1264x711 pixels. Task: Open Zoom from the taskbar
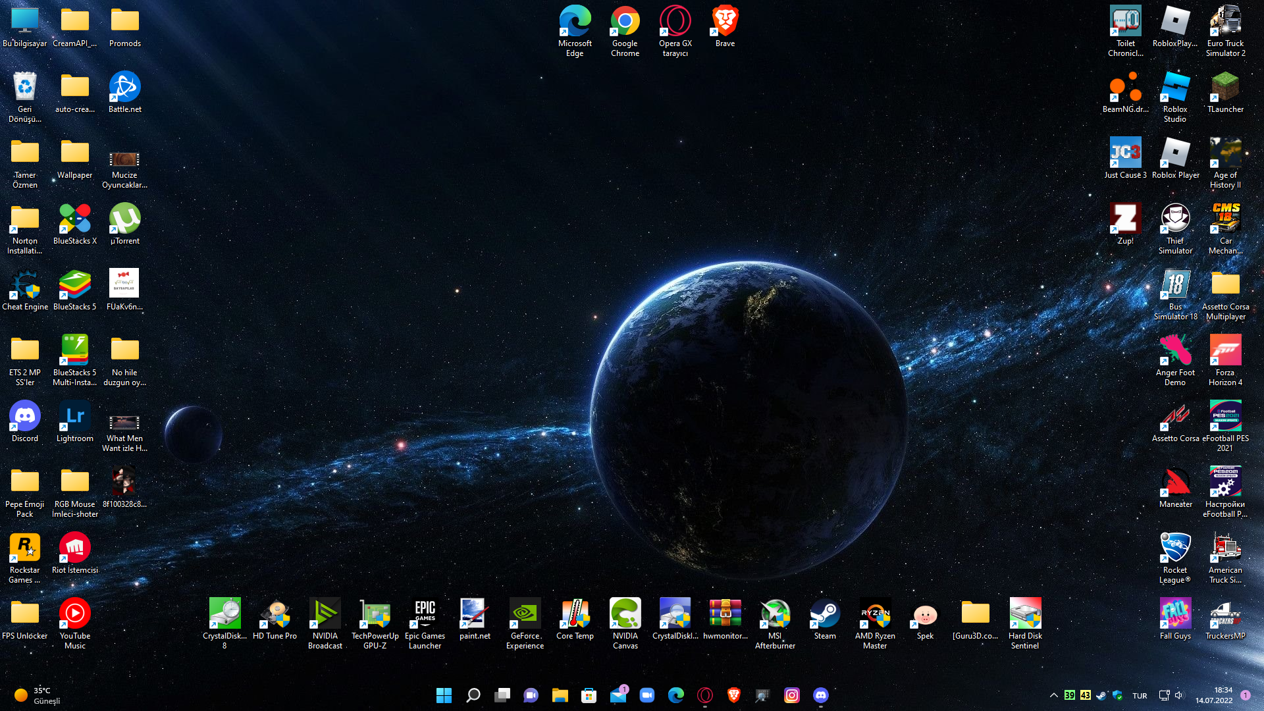click(x=647, y=695)
